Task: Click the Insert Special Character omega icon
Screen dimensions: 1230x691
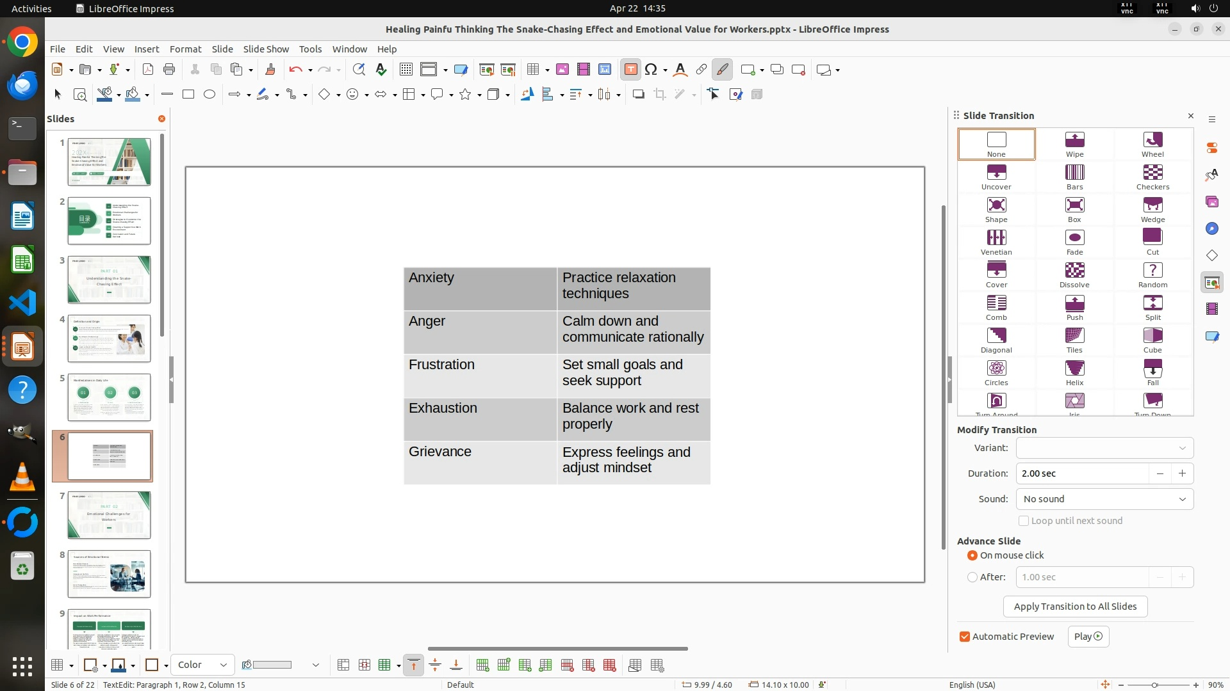Action: 651,70
